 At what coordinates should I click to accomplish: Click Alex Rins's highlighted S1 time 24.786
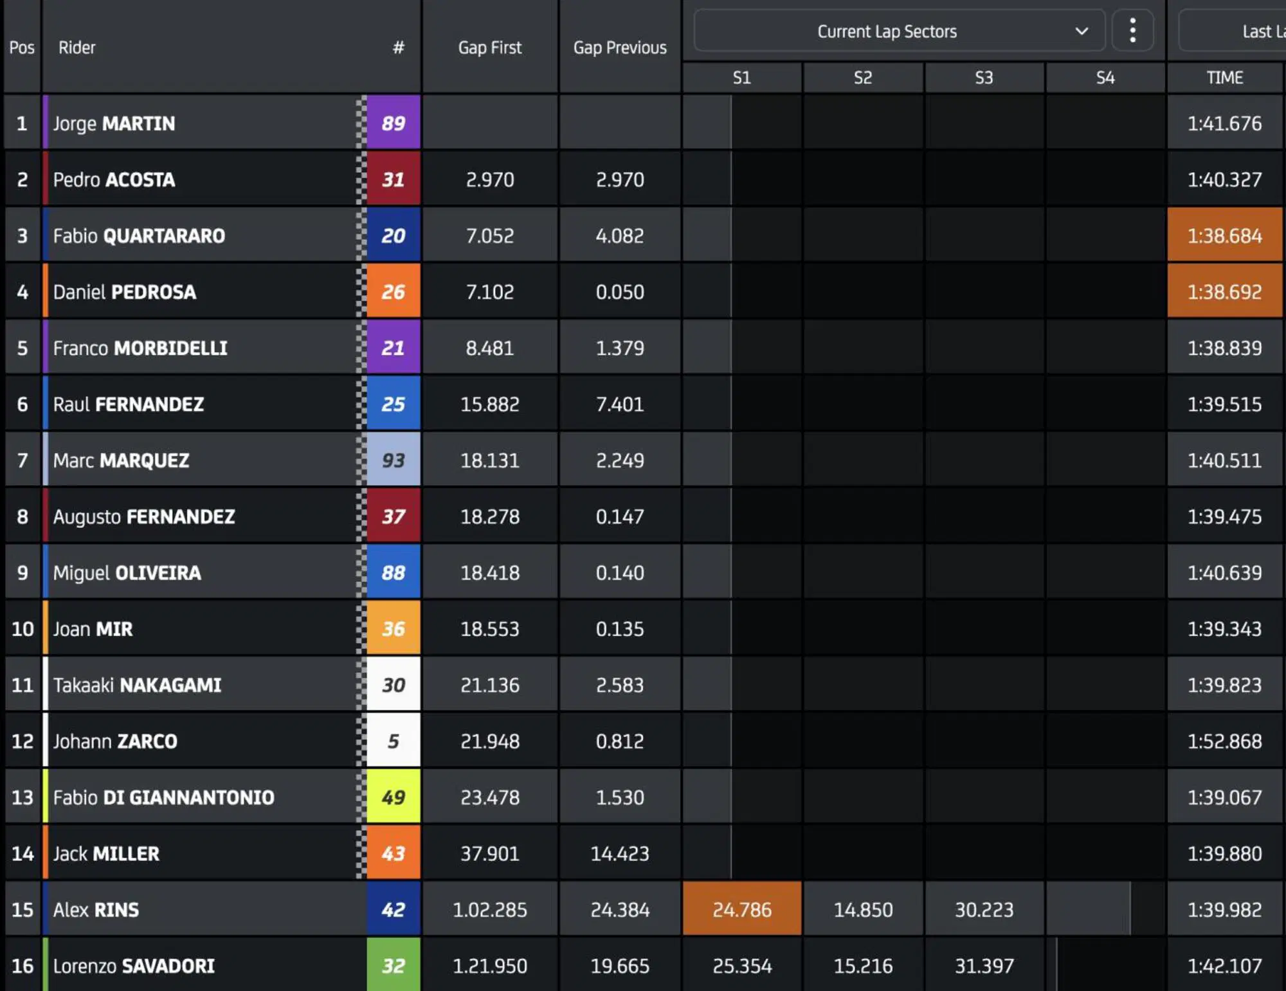[x=741, y=910]
